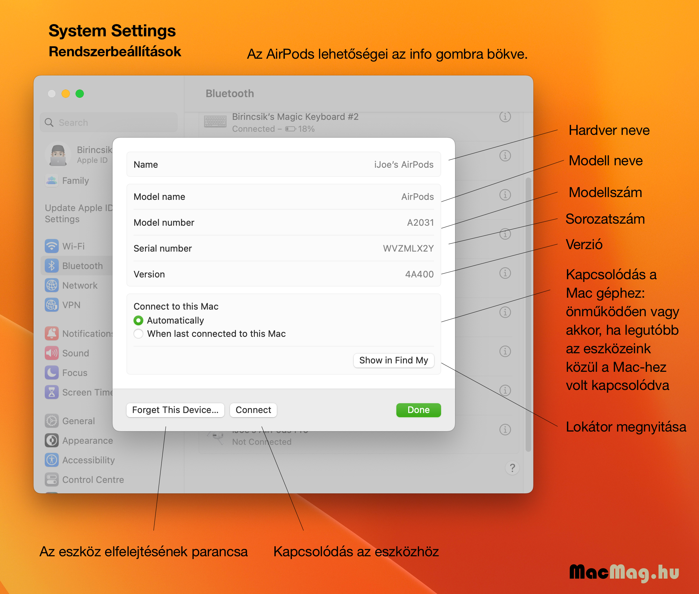Choose When last connected to this Mac

tap(138, 334)
